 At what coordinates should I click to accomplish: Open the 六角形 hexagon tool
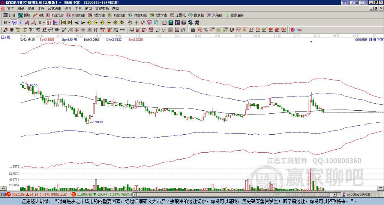(215, 15)
